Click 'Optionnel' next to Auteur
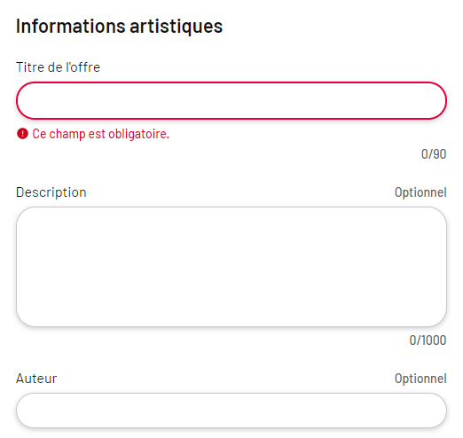The height and width of the screenshot is (438, 463). (420, 379)
